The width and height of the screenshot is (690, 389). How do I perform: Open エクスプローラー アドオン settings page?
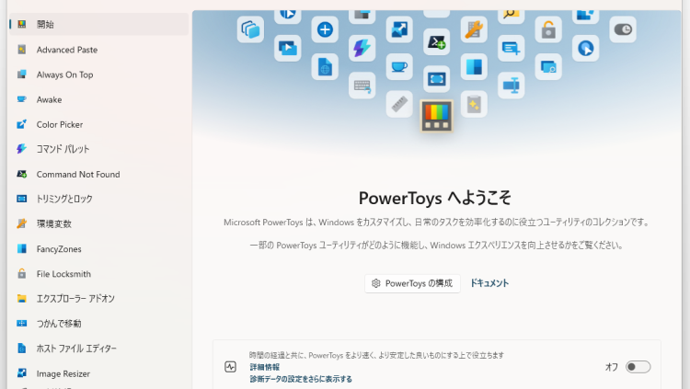[98, 299]
